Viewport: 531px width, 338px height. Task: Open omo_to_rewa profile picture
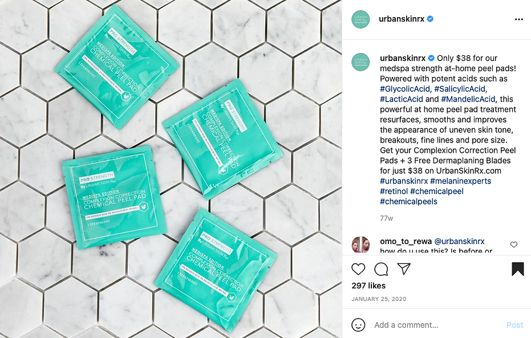360,245
